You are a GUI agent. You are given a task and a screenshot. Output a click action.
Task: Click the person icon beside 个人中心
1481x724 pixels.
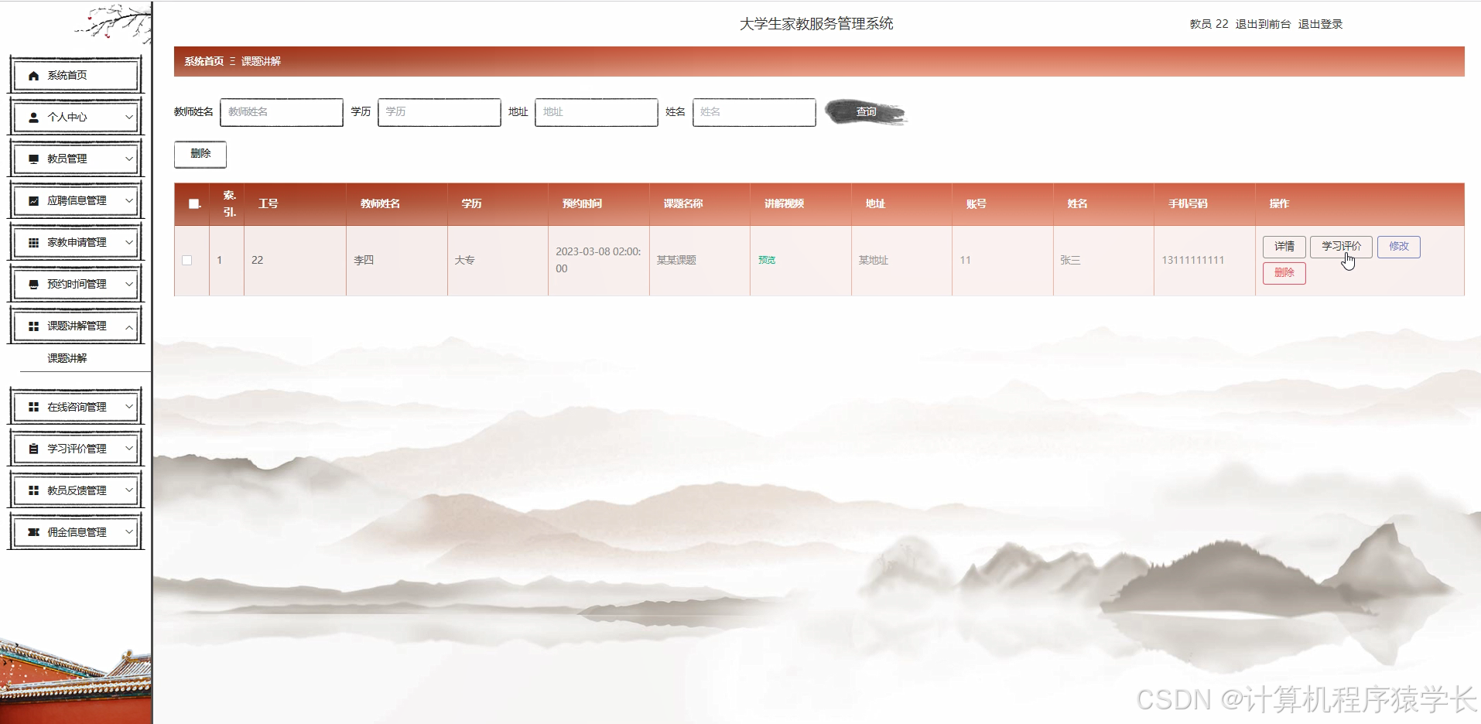[x=33, y=118]
